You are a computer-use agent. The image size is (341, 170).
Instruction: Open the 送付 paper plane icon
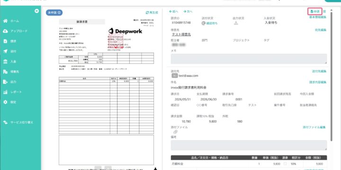click(x=5, y=51)
